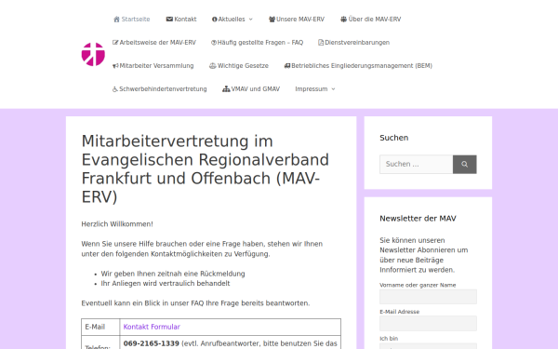Focus the Vorname oder ganzer Name field
This screenshot has width=558, height=349.
pyautogui.click(x=428, y=297)
